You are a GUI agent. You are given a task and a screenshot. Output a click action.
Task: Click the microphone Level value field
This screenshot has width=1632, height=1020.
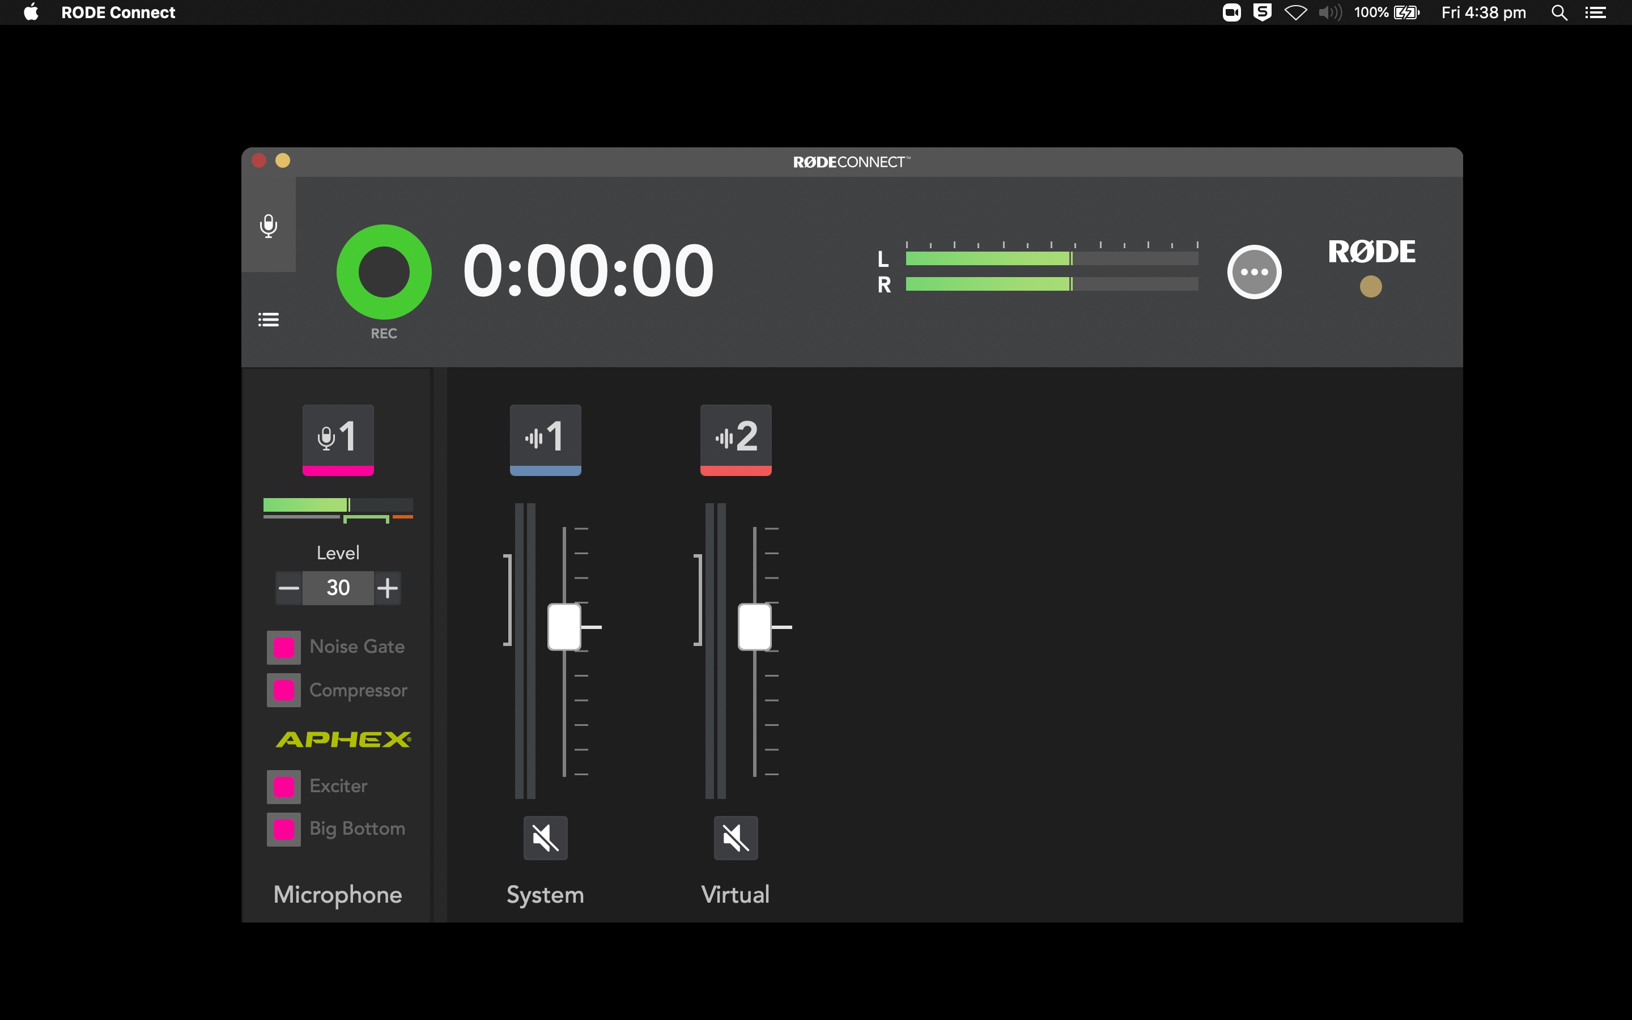[338, 588]
